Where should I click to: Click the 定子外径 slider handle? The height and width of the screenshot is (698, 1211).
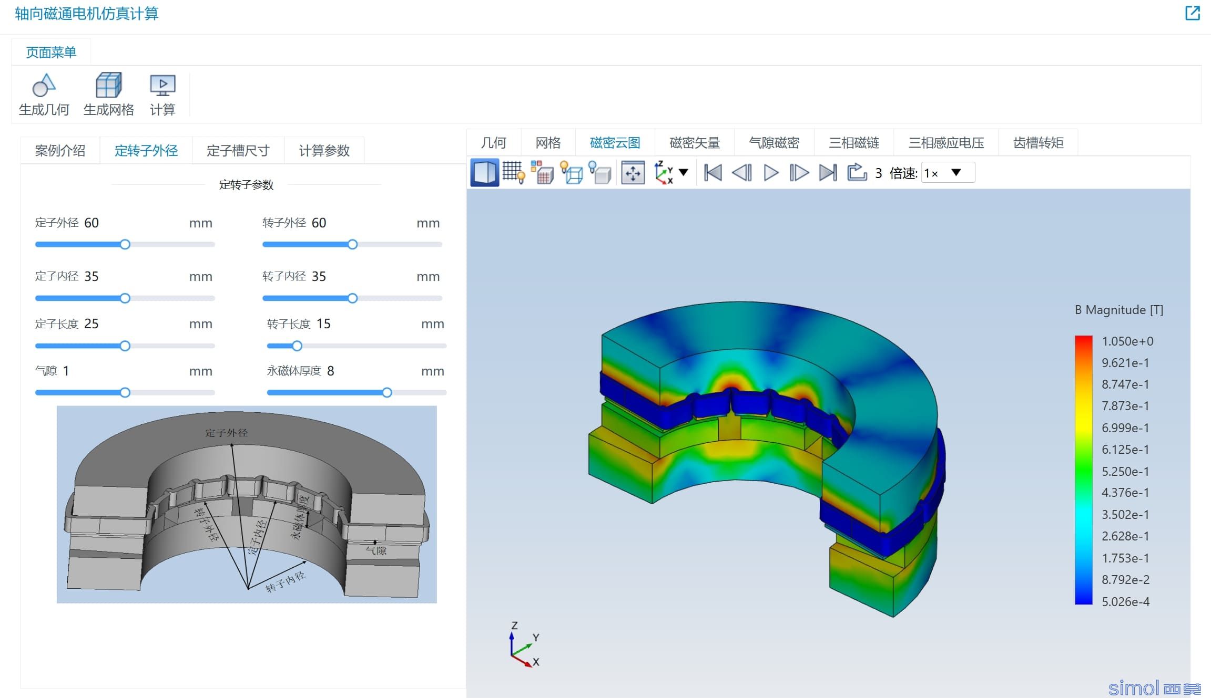(x=125, y=245)
